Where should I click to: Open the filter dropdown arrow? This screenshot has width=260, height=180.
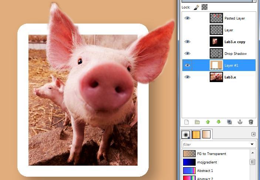coord(252,144)
